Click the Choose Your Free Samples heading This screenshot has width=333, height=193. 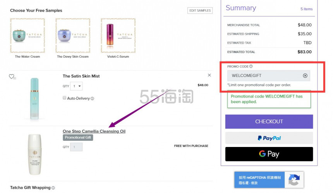pos(36,10)
